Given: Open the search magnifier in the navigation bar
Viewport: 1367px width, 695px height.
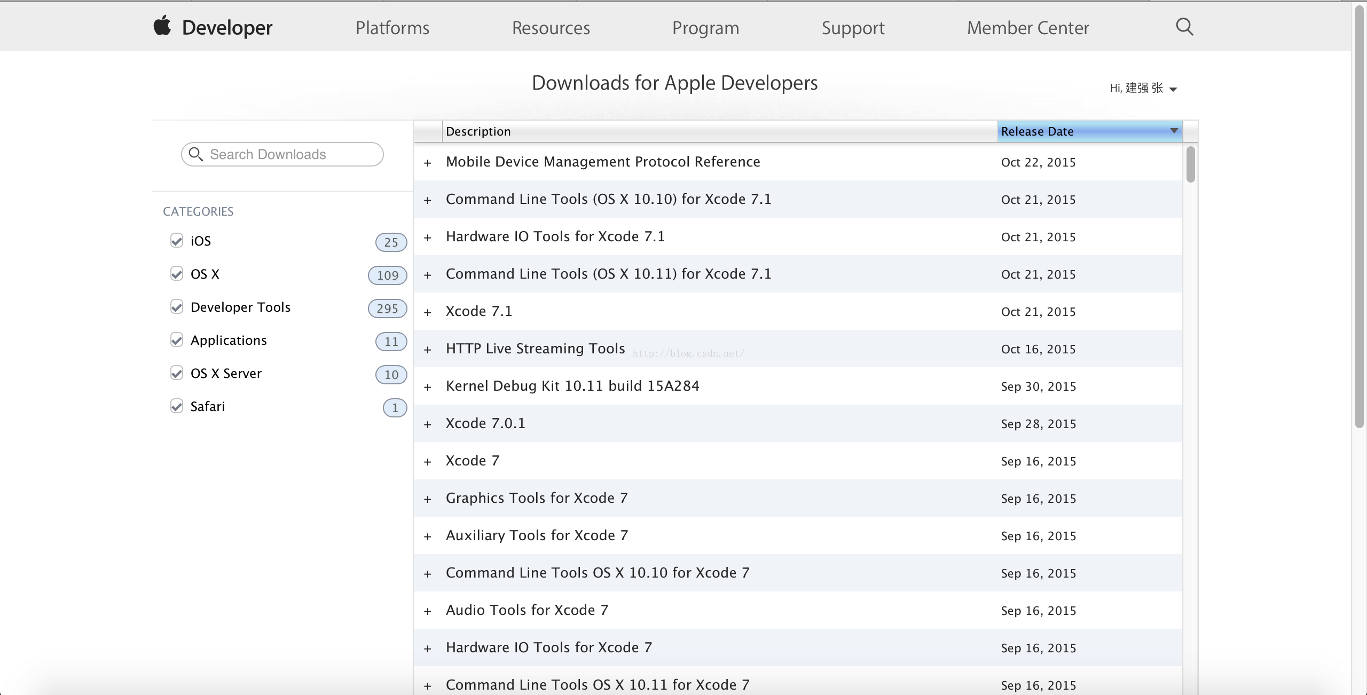Looking at the screenshot, I should coord(1184,26).
